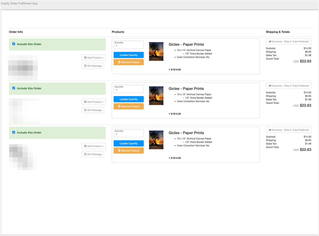
Task: Open the tree sunset thumbnail in first order
Action: (156, 51)
